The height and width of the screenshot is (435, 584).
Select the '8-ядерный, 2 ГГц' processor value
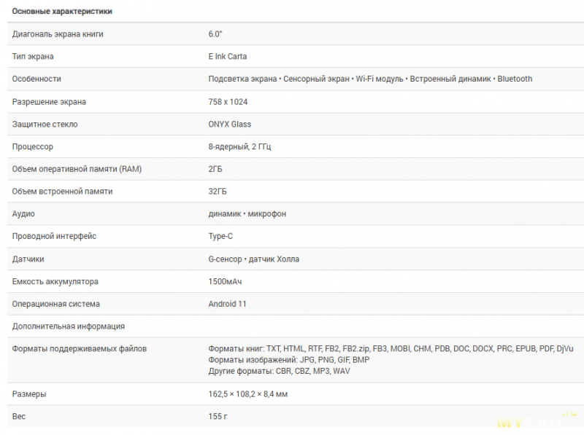point(239,147)
